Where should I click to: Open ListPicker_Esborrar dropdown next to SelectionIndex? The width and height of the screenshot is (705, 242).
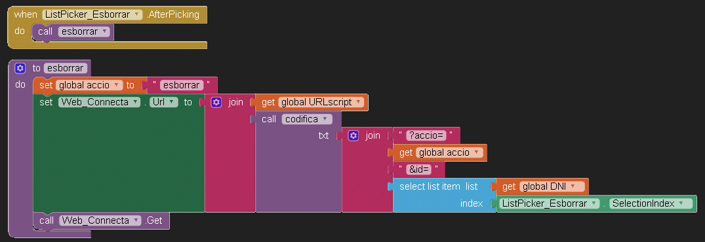[549, 203]
